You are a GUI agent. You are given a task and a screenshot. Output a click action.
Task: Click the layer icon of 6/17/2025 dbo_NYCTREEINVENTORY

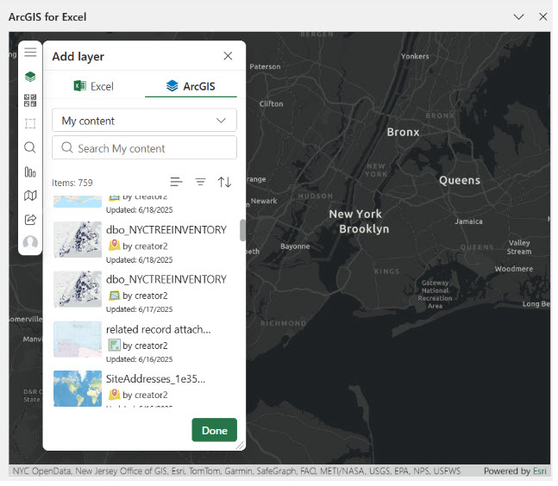[x=114, y=295]
